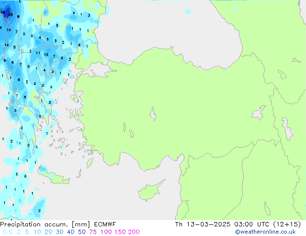Click the 'Precipitation accum. [mm]' title text
This screenshot has height=236, width=306.
click(x=45, y=224)
